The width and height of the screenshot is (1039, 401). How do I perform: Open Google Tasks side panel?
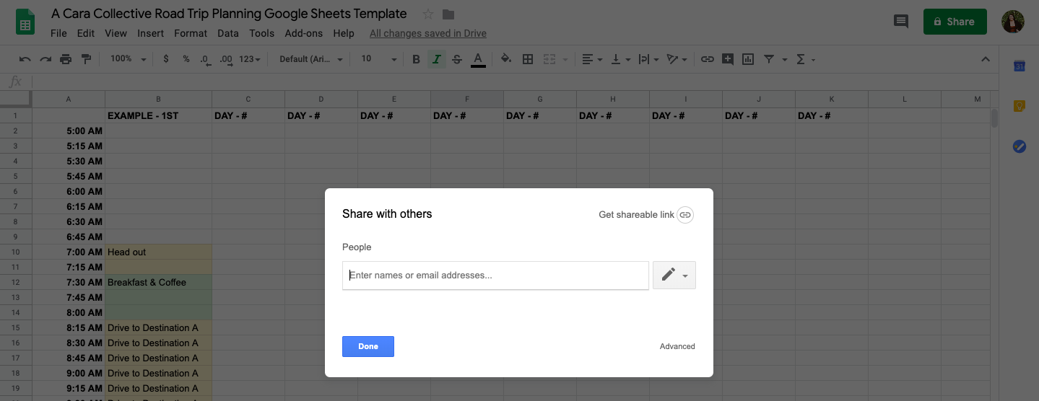click(x=1020, y=146)
